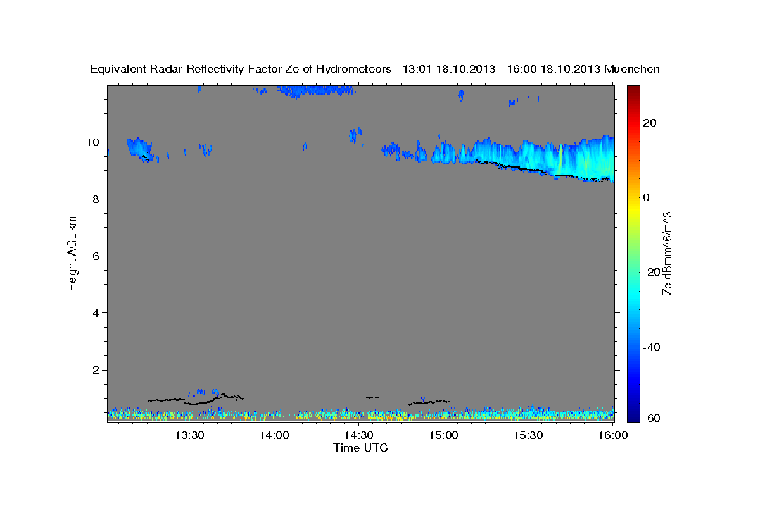
Task: Click the 14:00 time tick label
Action: [x=274, y=436]
